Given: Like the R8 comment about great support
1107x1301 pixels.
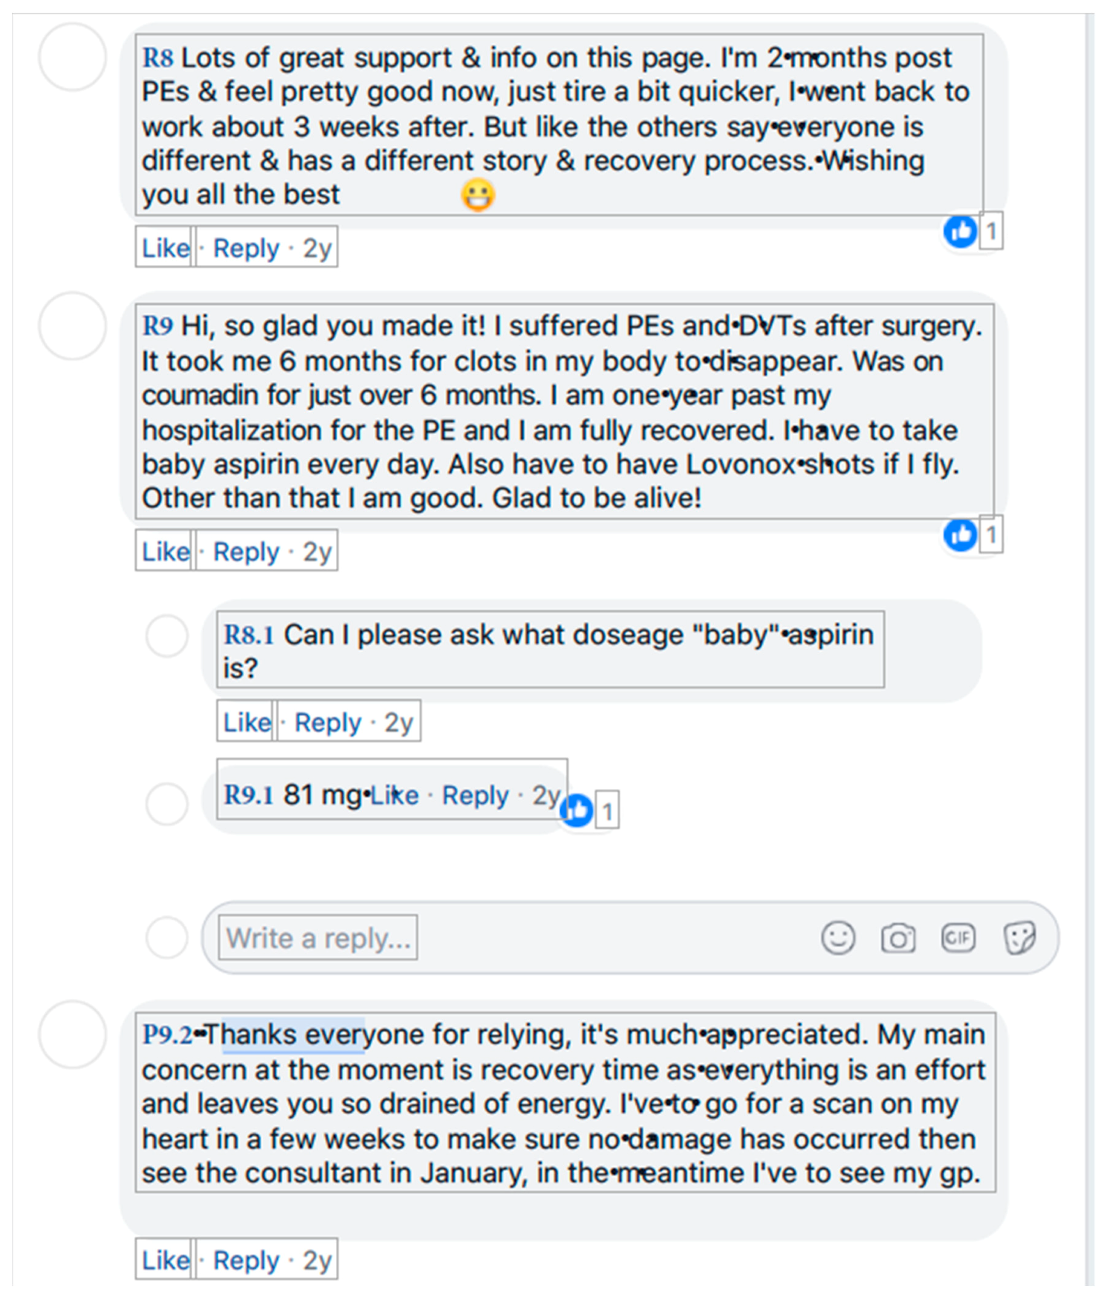Looking at the screenshot, I should [x=165, y=248].
